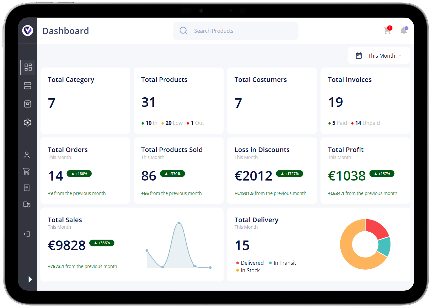Expand the sidebar with the arrow
This screenshot has width=432, height=308.
[x=30, y=279]
